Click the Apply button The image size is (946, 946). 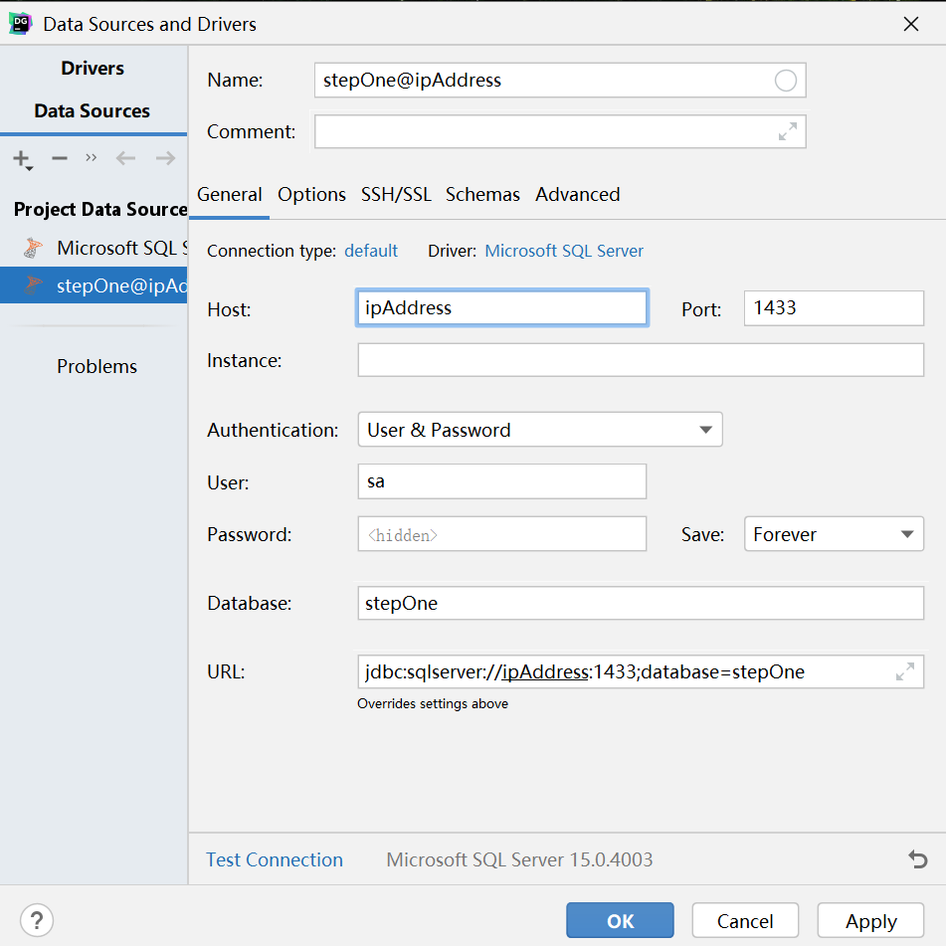[x=870, y=921]
